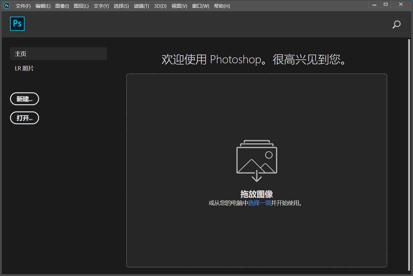
Task: Open the 编辑(E) menu
Action: pyautogui.click(x=43, y=6)
